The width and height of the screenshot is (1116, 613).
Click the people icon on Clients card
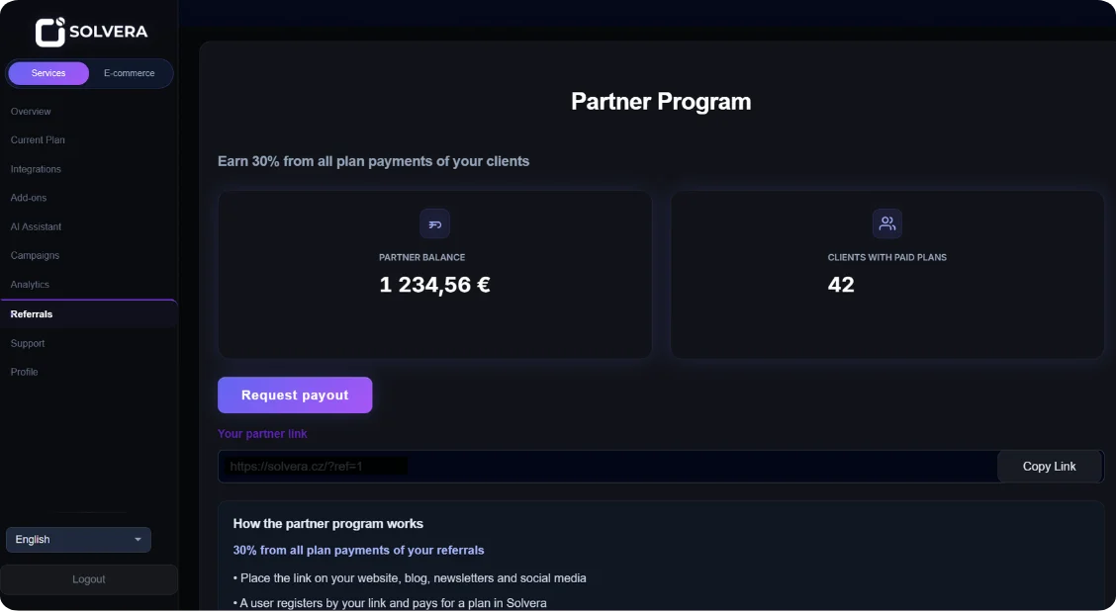(886, 223)
